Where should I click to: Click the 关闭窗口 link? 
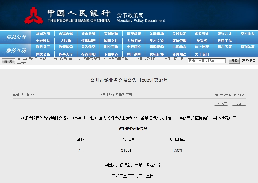pos(239,104)
